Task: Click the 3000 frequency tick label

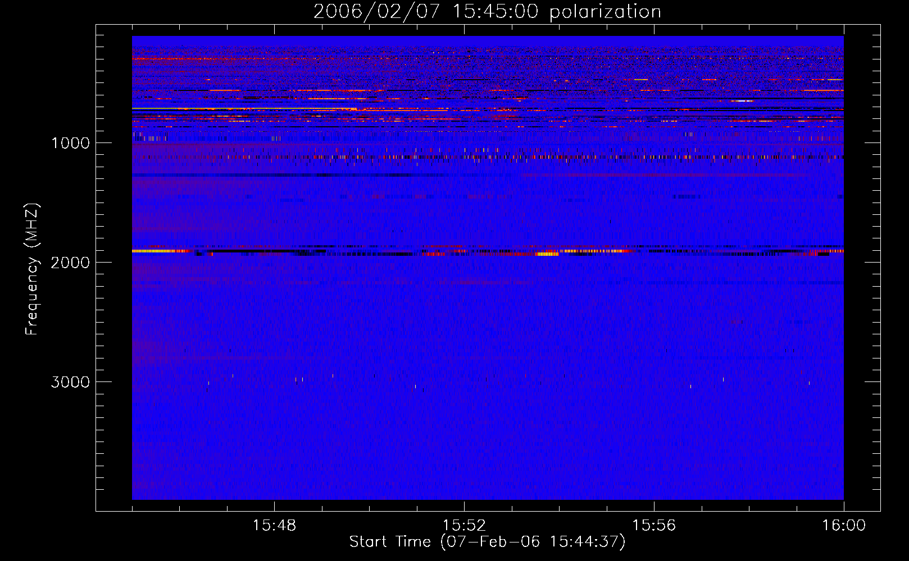Action: 70,382
